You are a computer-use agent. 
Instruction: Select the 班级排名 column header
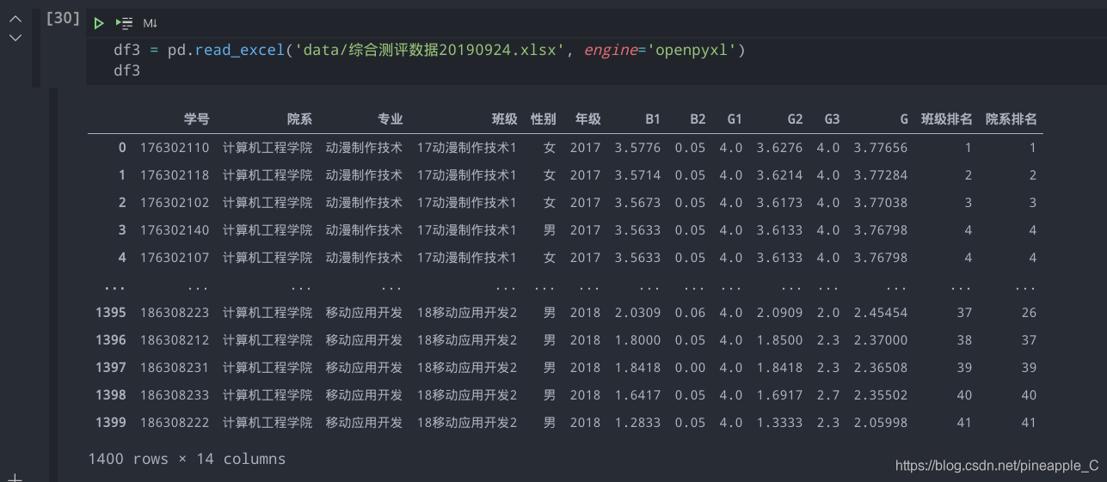(x=947, y=119)
